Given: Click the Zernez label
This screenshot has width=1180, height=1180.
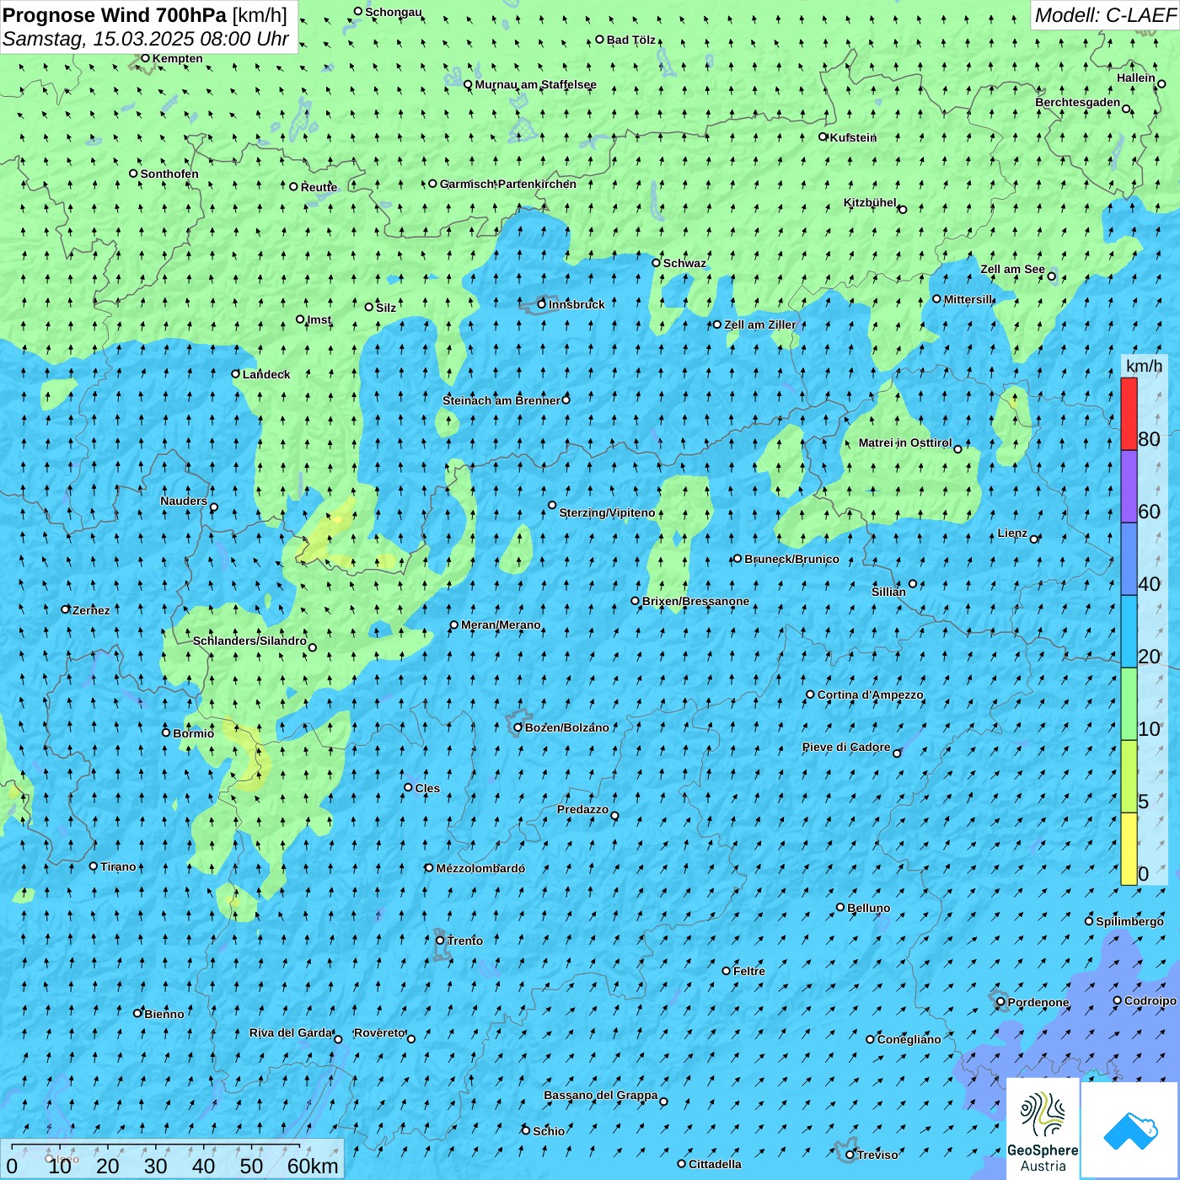Looking at the screenshot, I should click(x=91, y=610).
